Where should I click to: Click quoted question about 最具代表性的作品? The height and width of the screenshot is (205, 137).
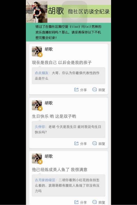tap(69, 76)
